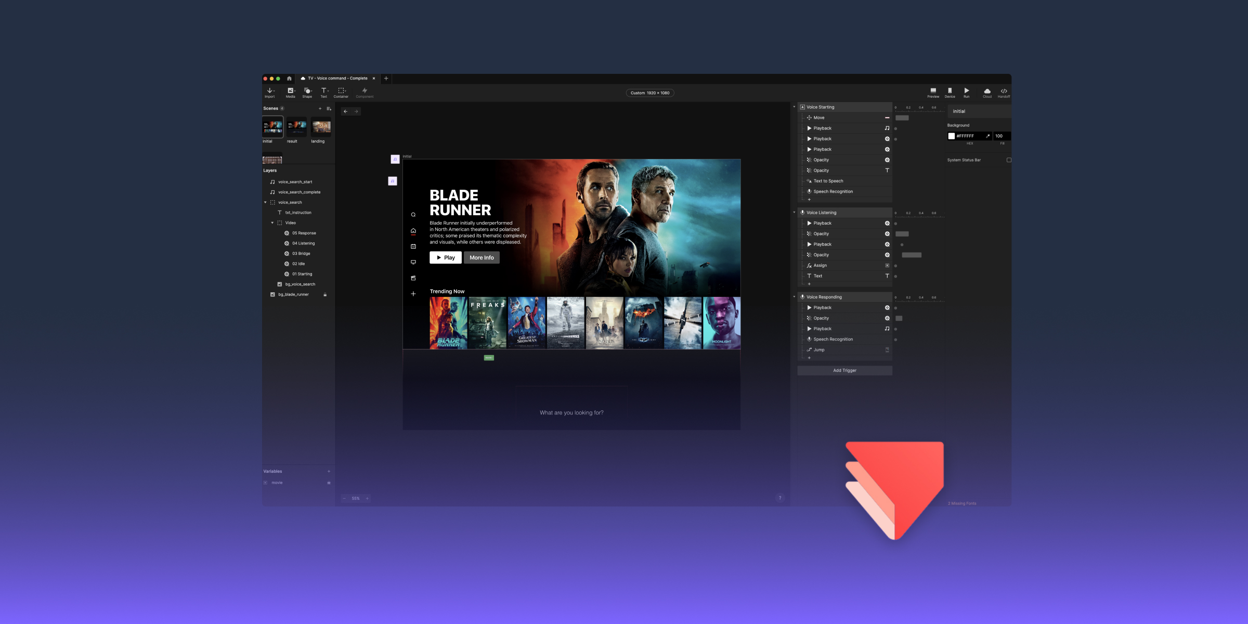This screenshot has height=624, width=1248.
Task: Open the Handoff code icon
Action: [x=1004, y=92]
